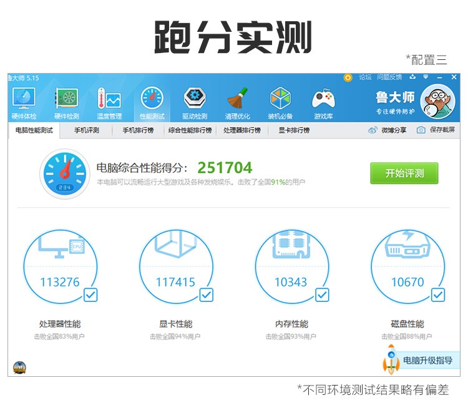Click the green 开始评测 button

pos(404,173)
